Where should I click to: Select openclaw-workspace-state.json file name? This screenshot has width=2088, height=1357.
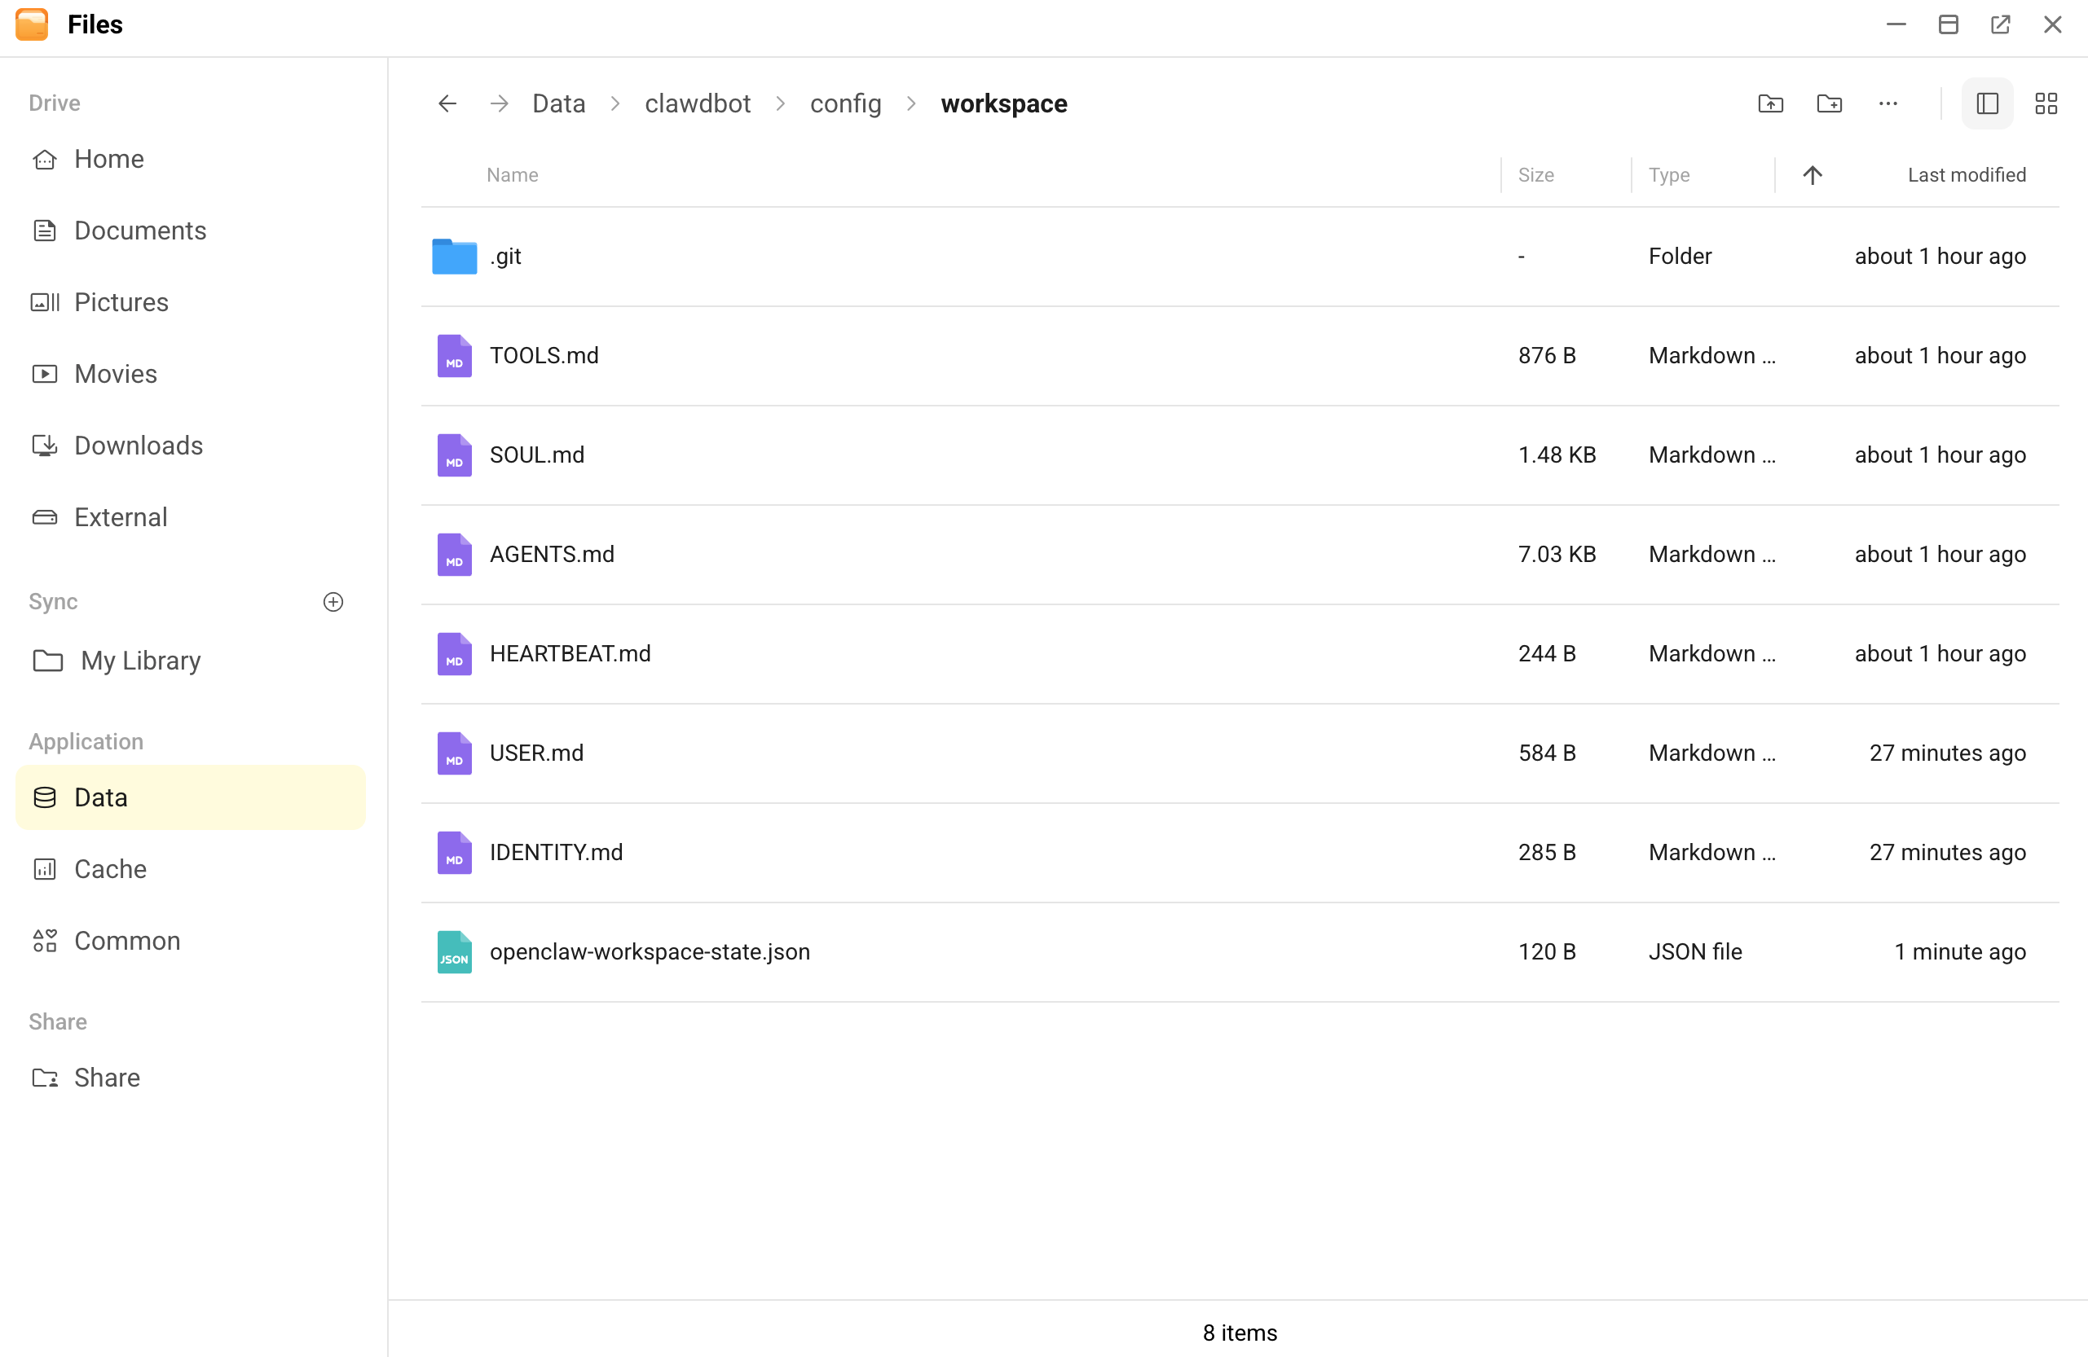[650, 952]
